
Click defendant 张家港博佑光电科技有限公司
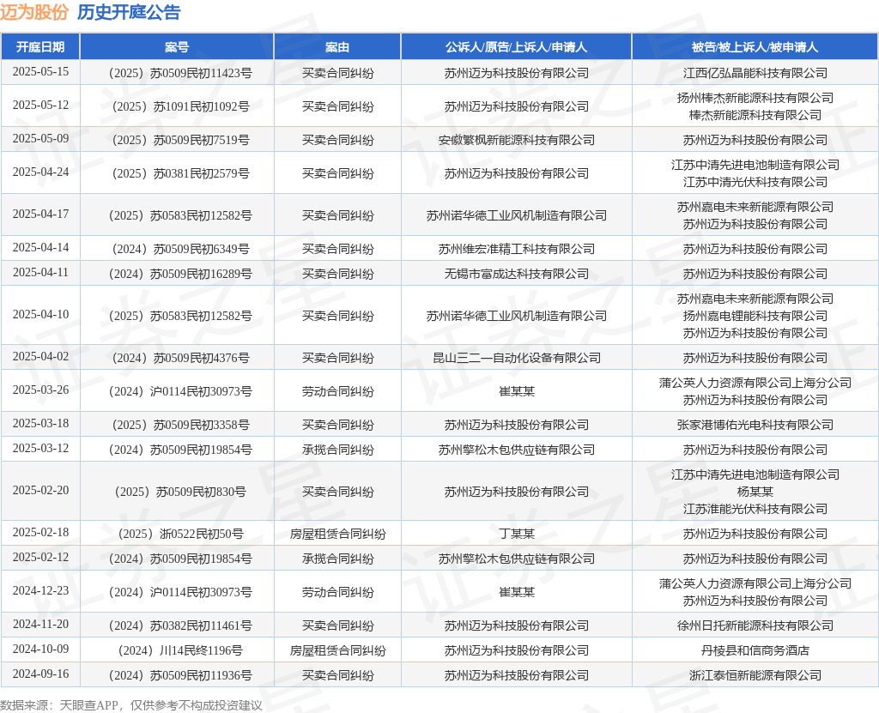click(x=755, y=425)
